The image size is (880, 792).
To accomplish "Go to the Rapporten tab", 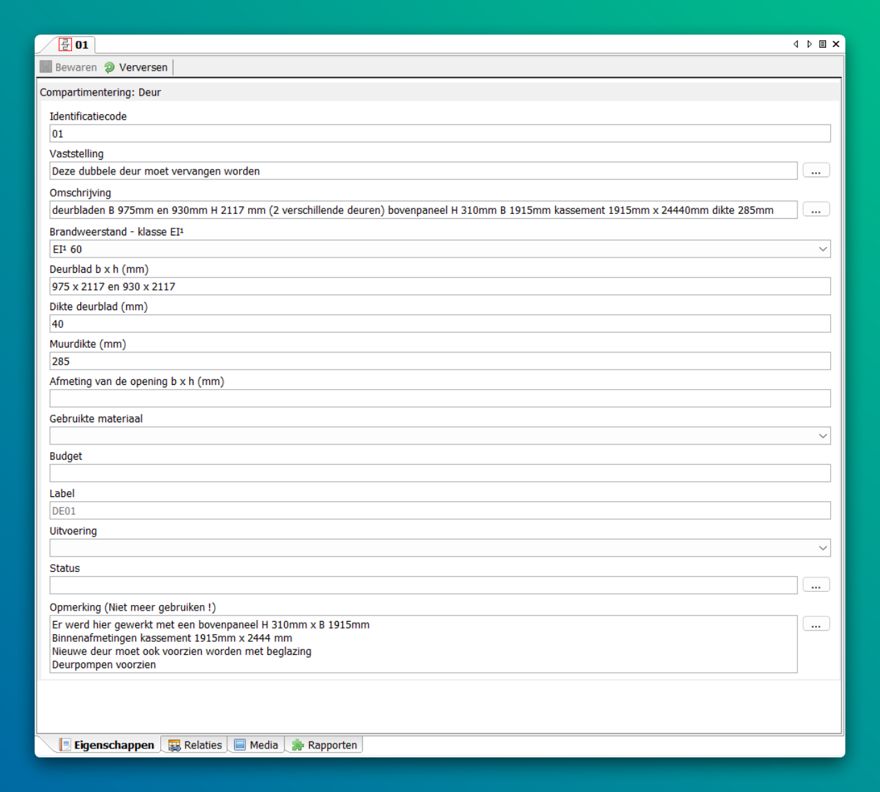I will coord(324,745).
